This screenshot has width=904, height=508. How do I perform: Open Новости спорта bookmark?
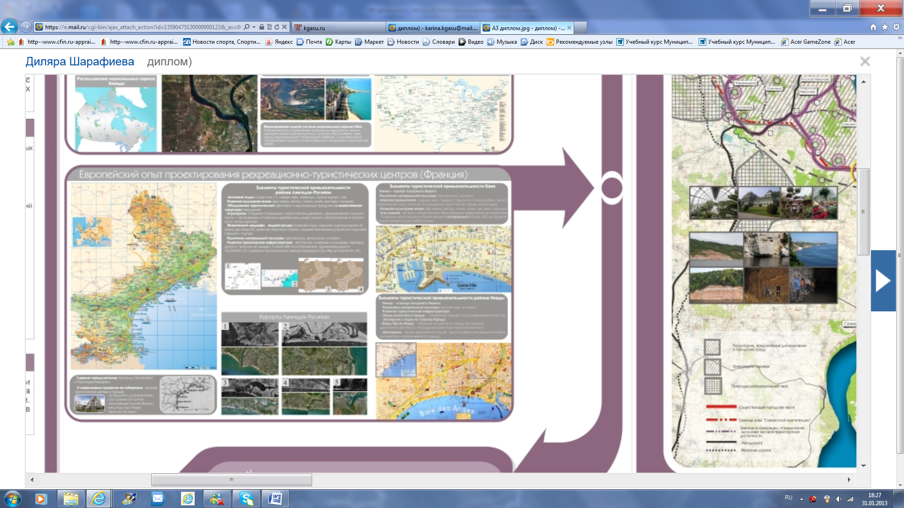222,42
